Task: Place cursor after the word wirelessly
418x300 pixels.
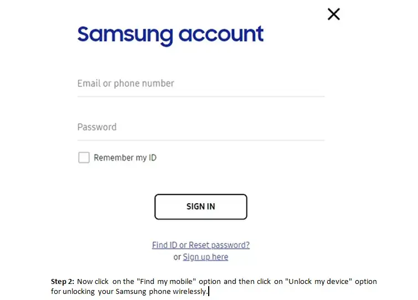Action: [209, 291]
